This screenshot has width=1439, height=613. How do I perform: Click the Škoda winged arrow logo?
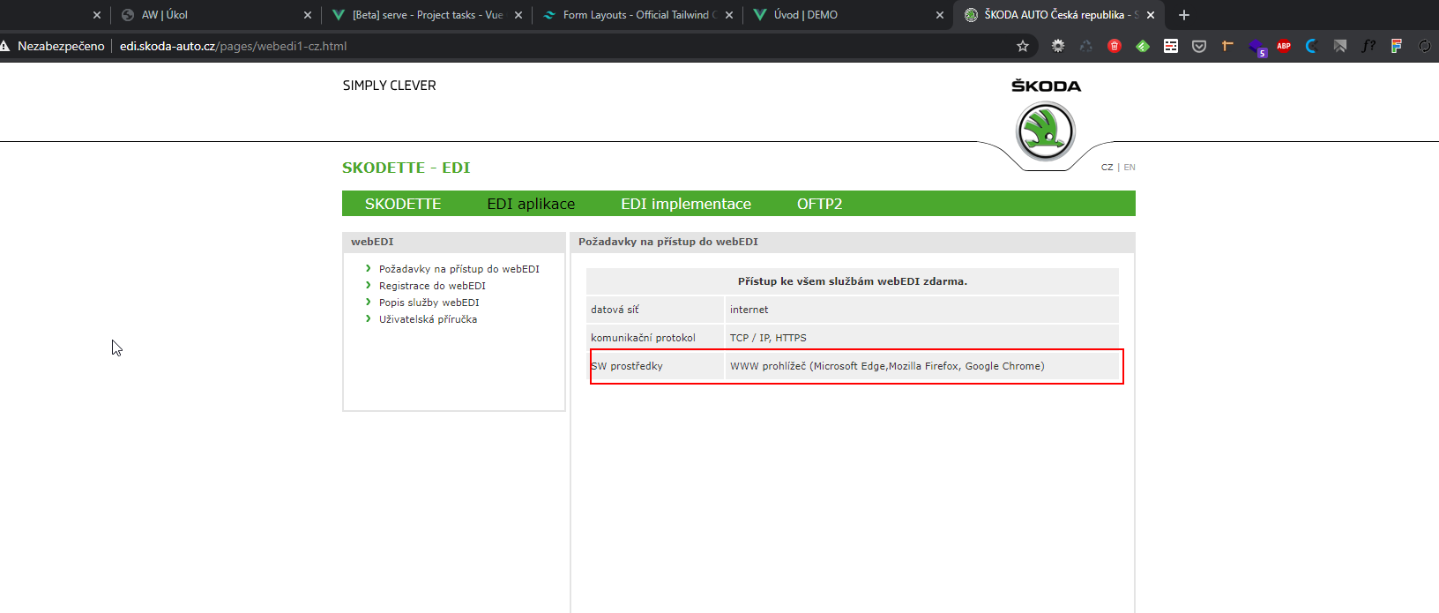(1046, 131)
